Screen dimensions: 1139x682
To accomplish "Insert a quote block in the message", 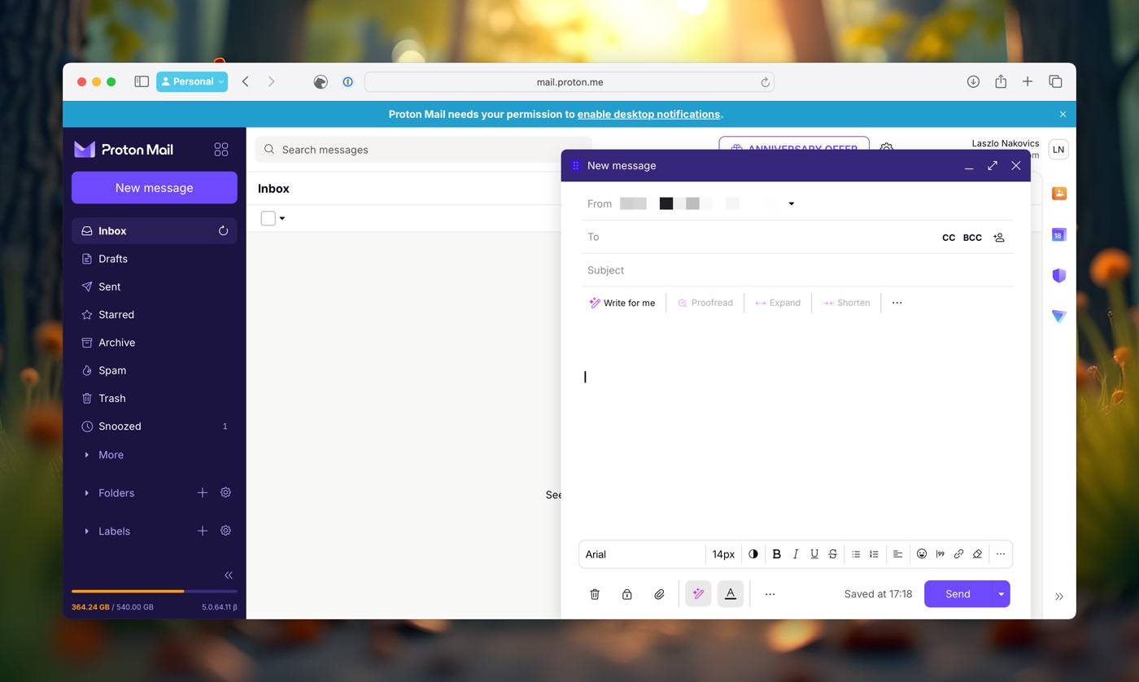I will coord(940,554).
